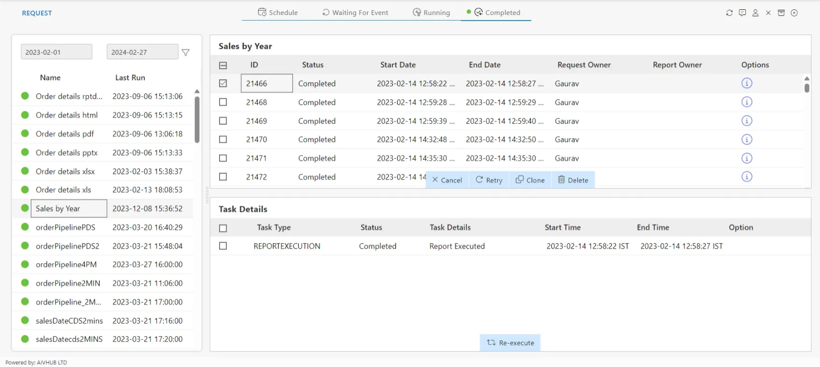This screenshot has height=367, width=820.
Task: Click the report list scrollbar thumb
Action: coord(197,119)
